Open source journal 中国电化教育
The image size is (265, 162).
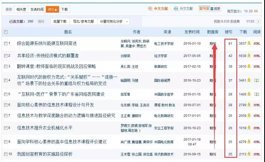coord(164,142)
